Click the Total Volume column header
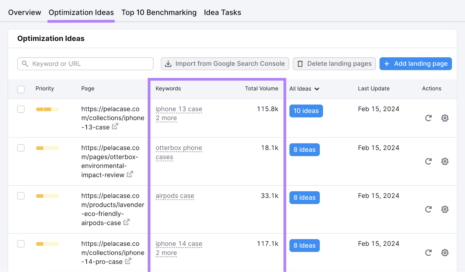The width and height of the screenshot is (465, 272). 262,89
